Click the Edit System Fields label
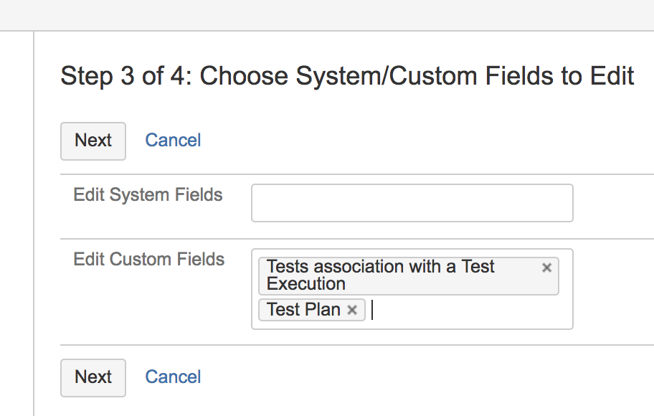The height and width of the screenshot is (416, 654). pos(148,195)
